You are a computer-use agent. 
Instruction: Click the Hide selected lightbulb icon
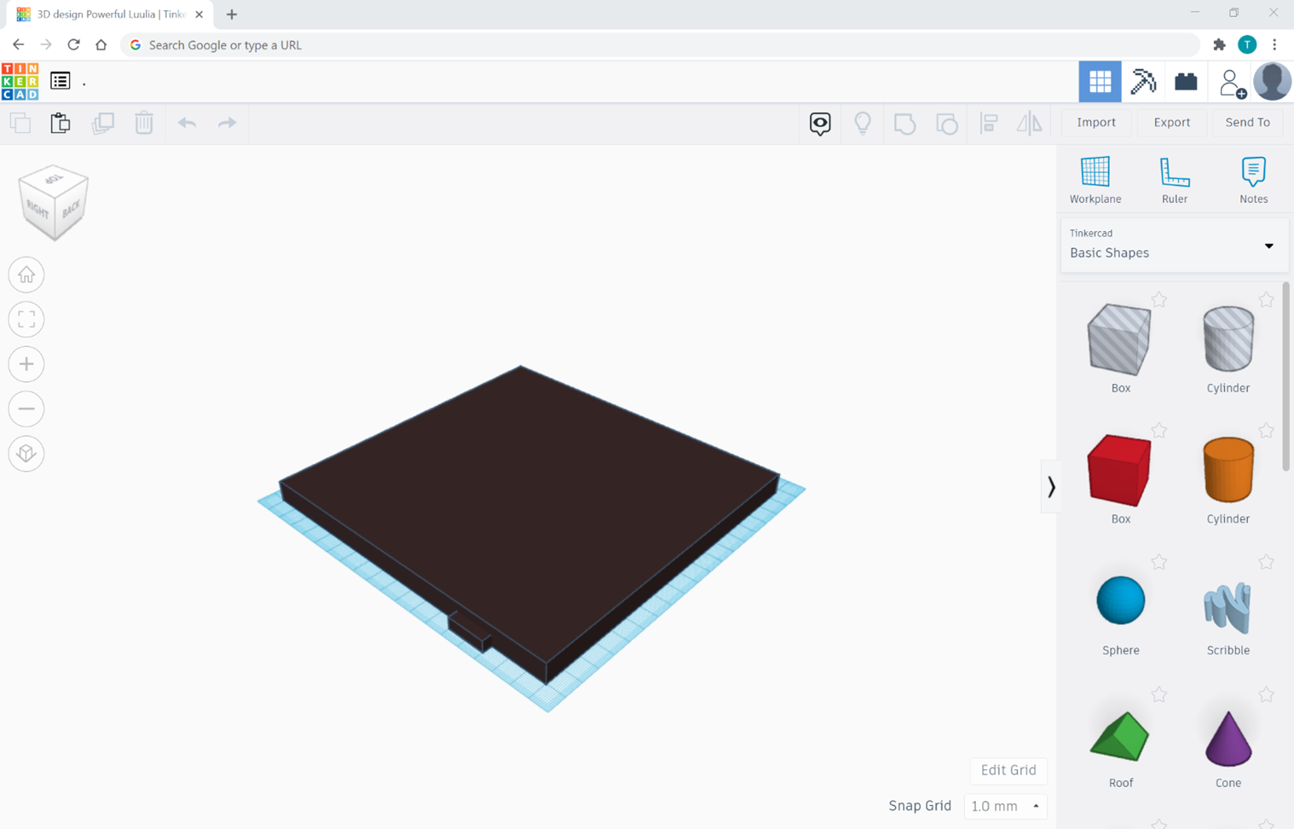[x=863, y=124]
